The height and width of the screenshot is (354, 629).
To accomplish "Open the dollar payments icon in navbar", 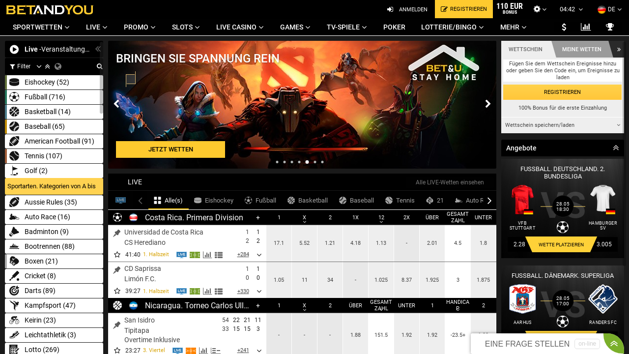I will pos(564,27).
